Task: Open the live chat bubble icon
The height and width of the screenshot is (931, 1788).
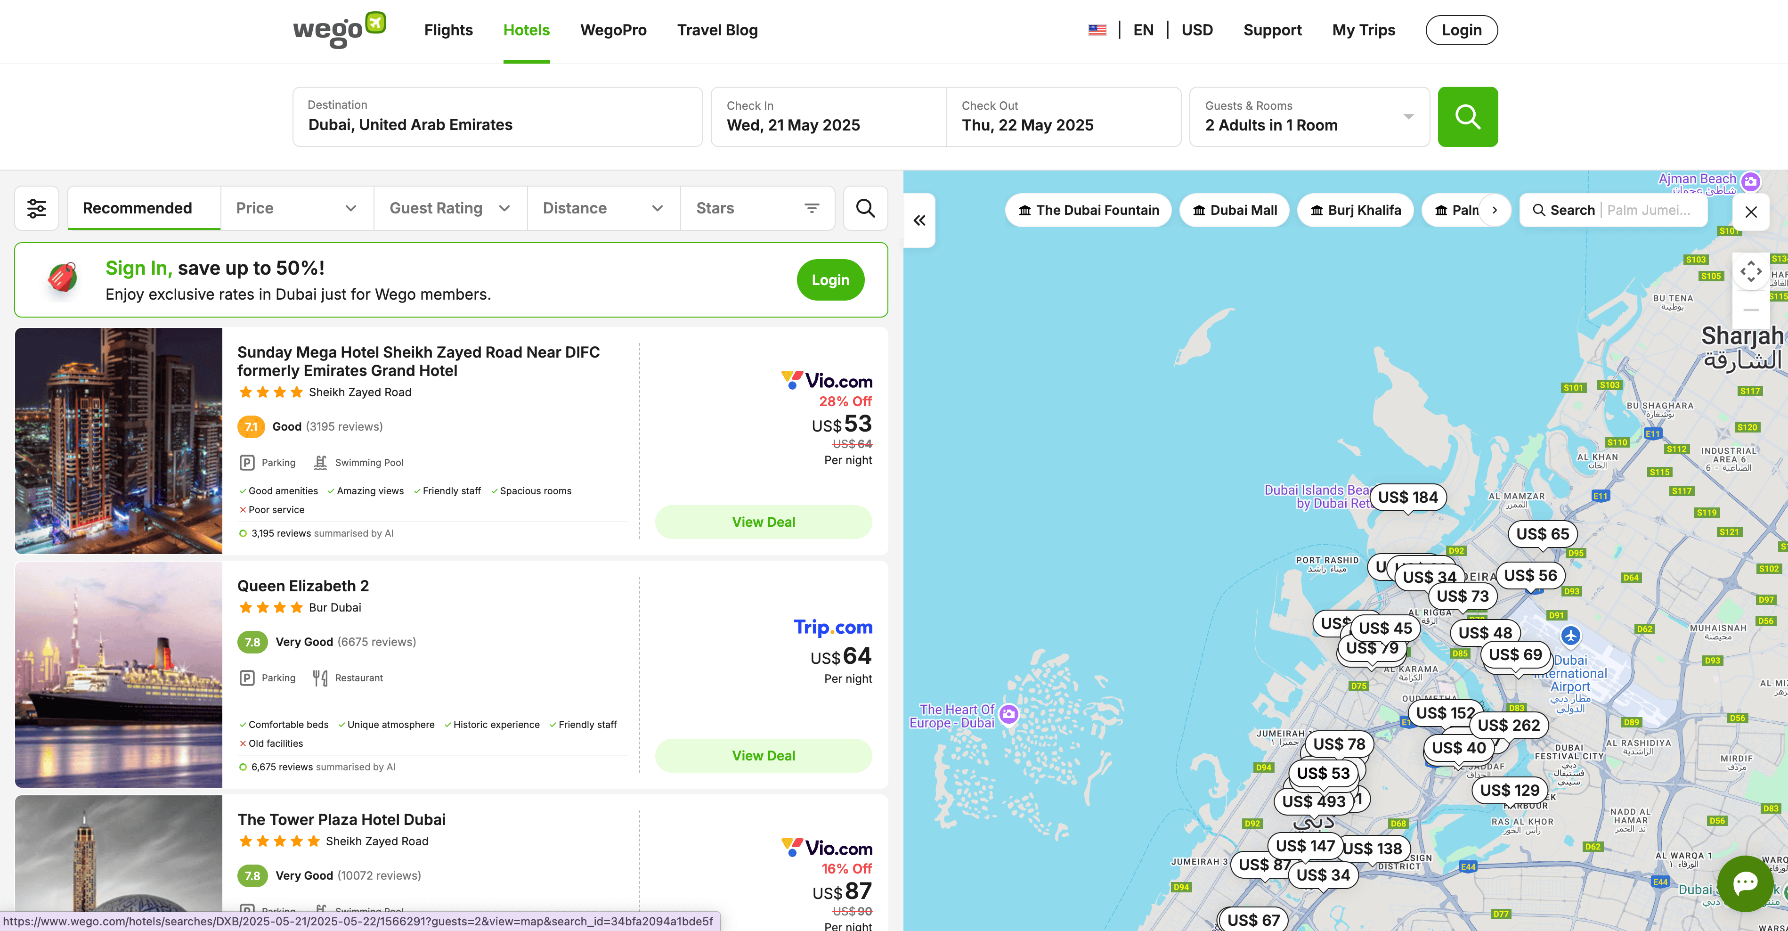Action: point(1745,883)
